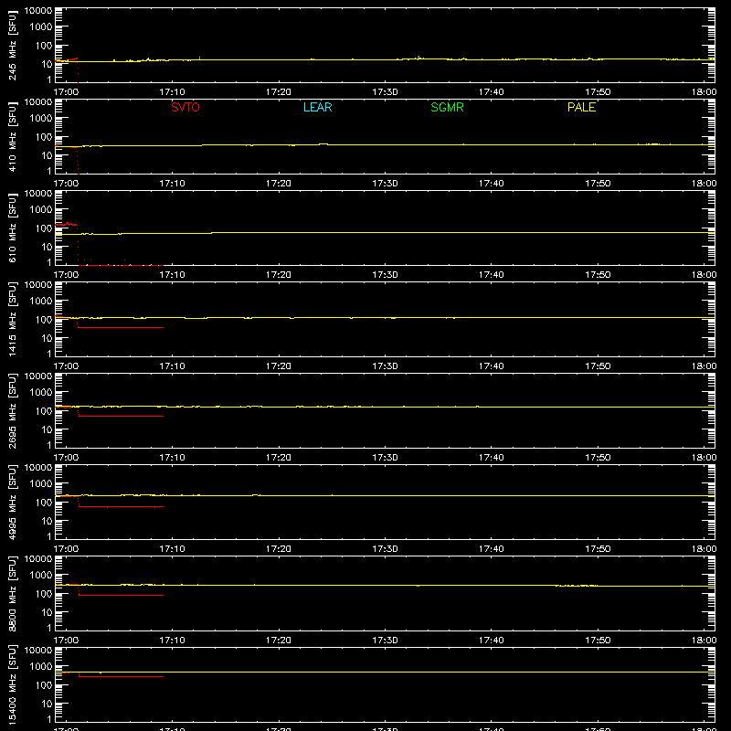
Task: Click the red SVTO station label
Action: pyautogui.click(x=185, y=107)
